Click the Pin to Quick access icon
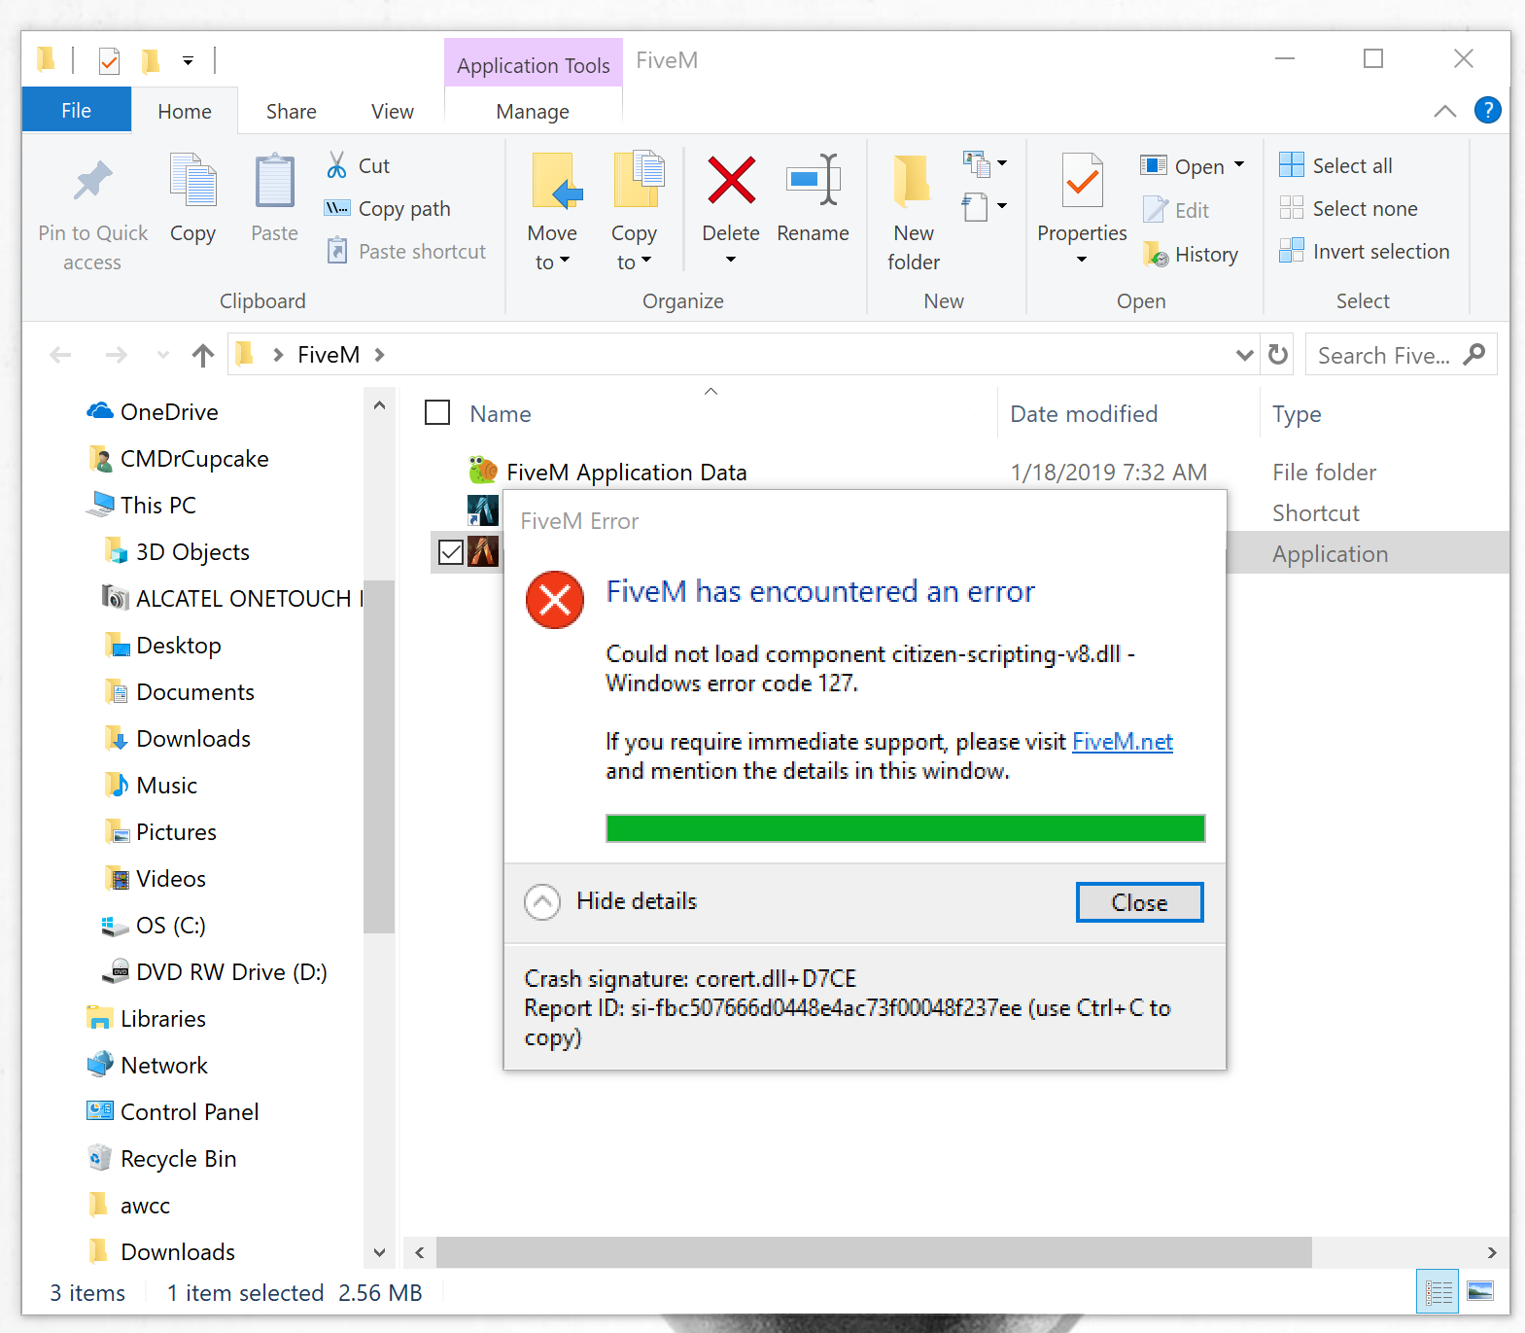1525x1333 pixels. pos(93,181)
